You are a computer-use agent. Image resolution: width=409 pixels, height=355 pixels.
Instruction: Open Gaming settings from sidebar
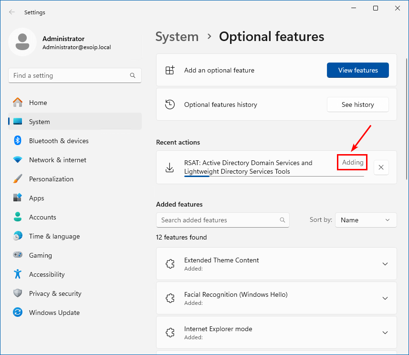click(x=40, y=255)
